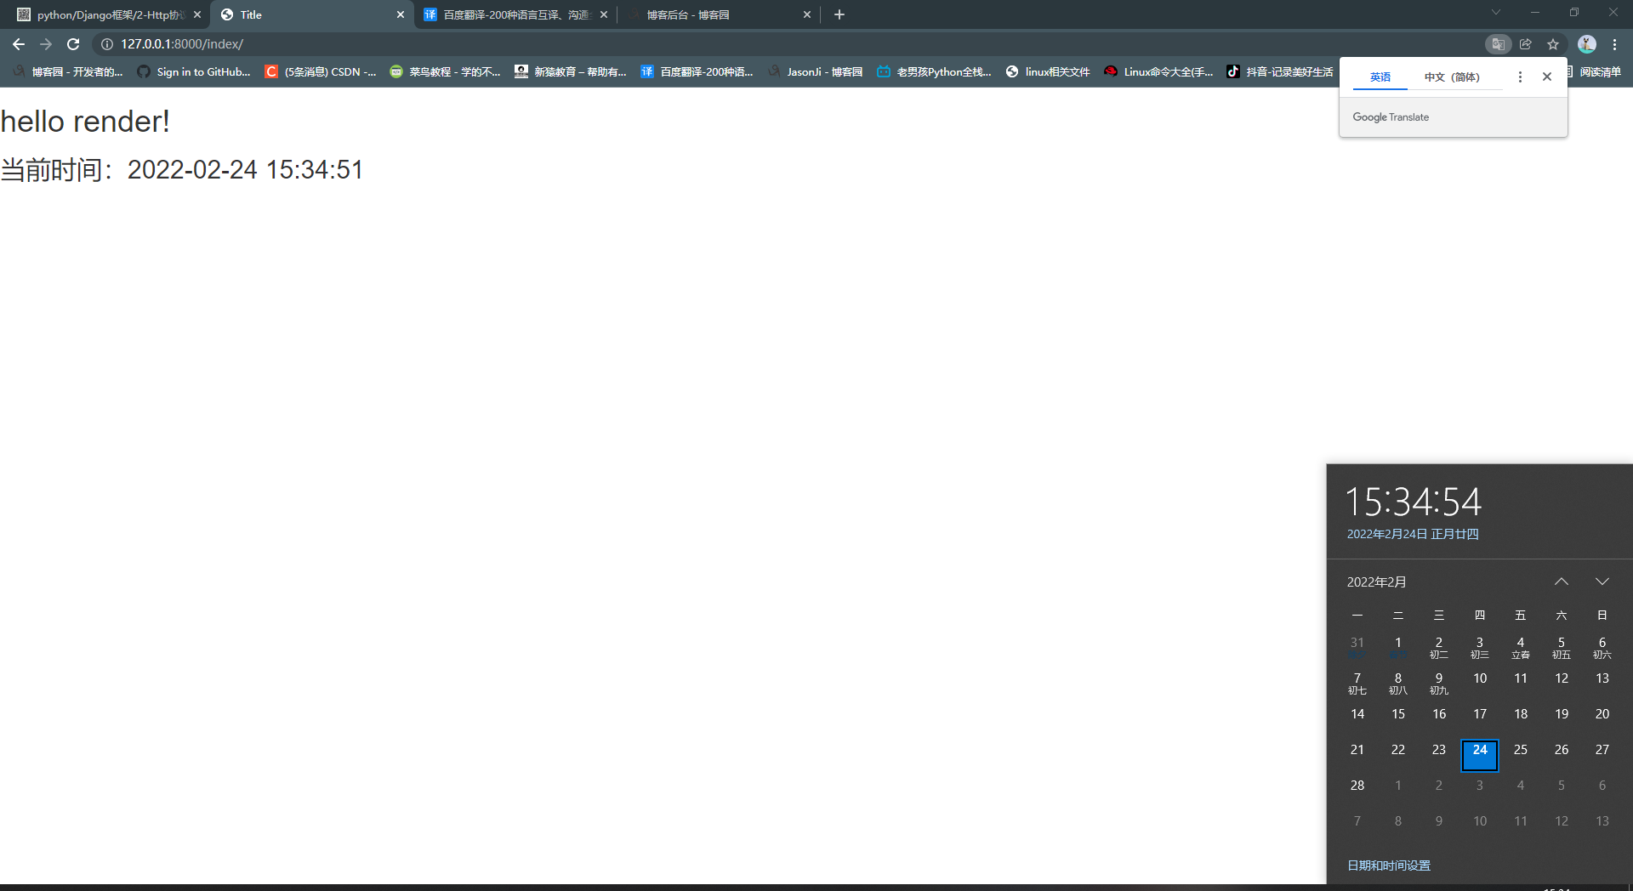Close the python/Django框架 tab
Image resolution: width=1633 pixels, height=891 pixels.
tap(197, 14)
